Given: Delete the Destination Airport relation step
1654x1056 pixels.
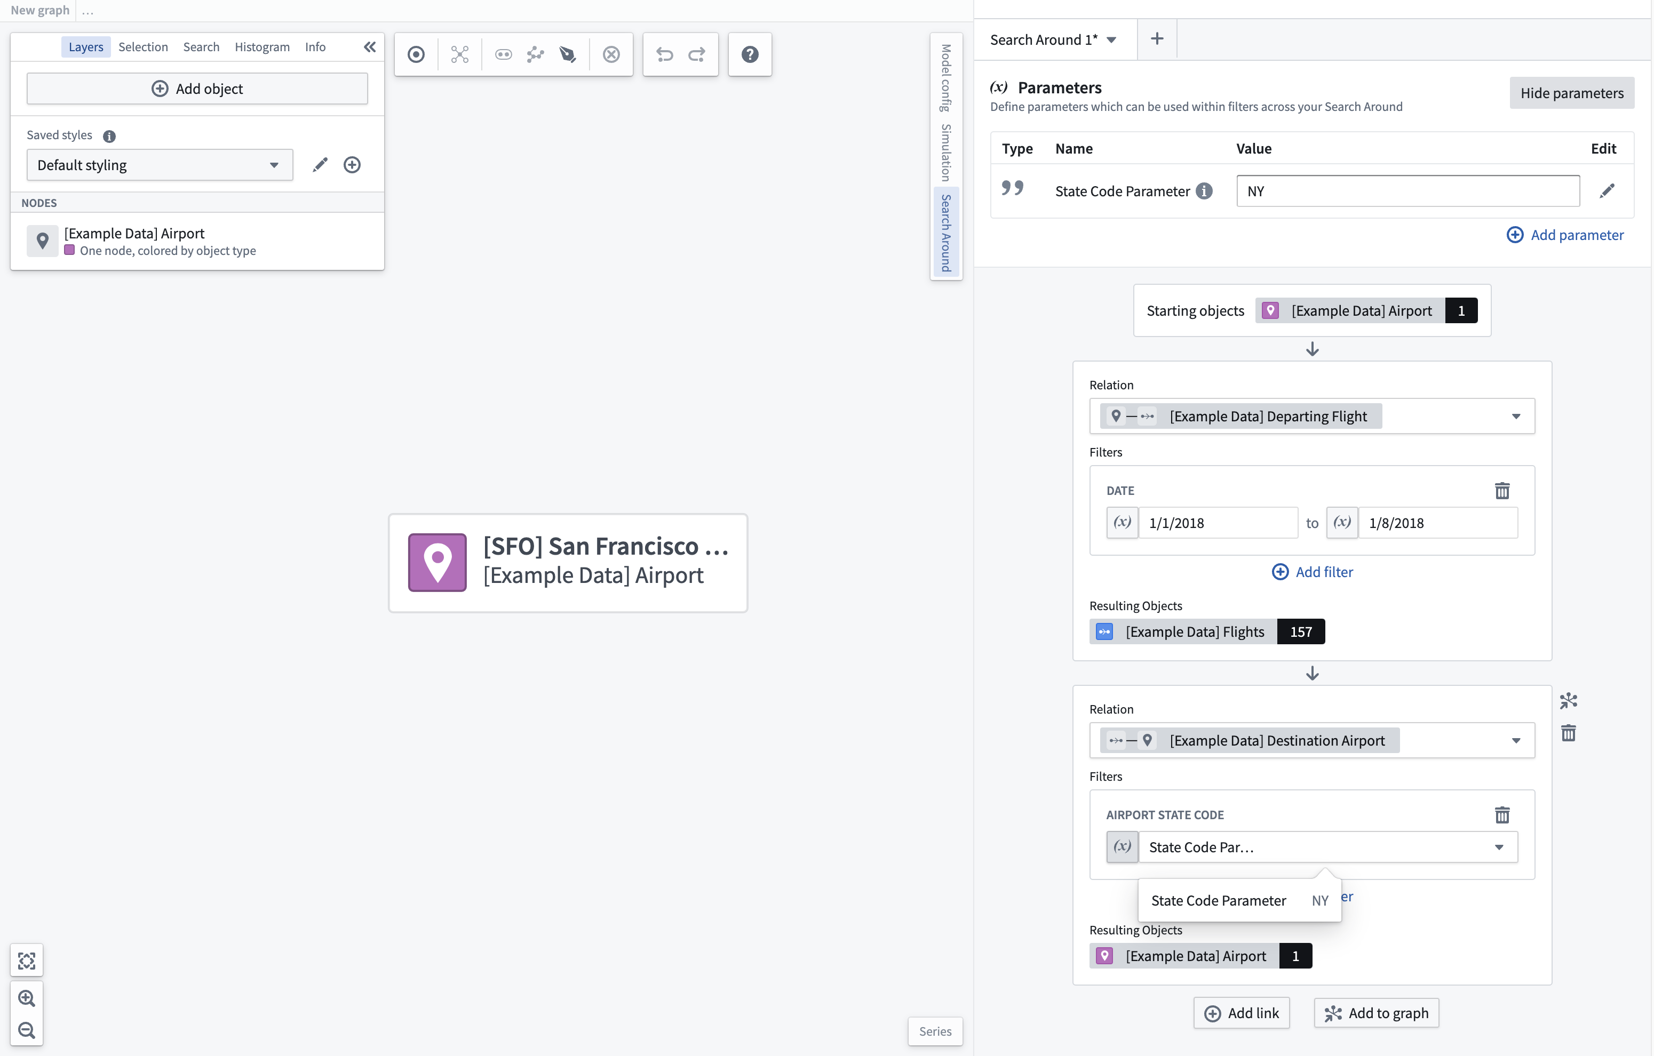Looking at the screenshot, I should pyautogui.click(x=1568, y=733).
